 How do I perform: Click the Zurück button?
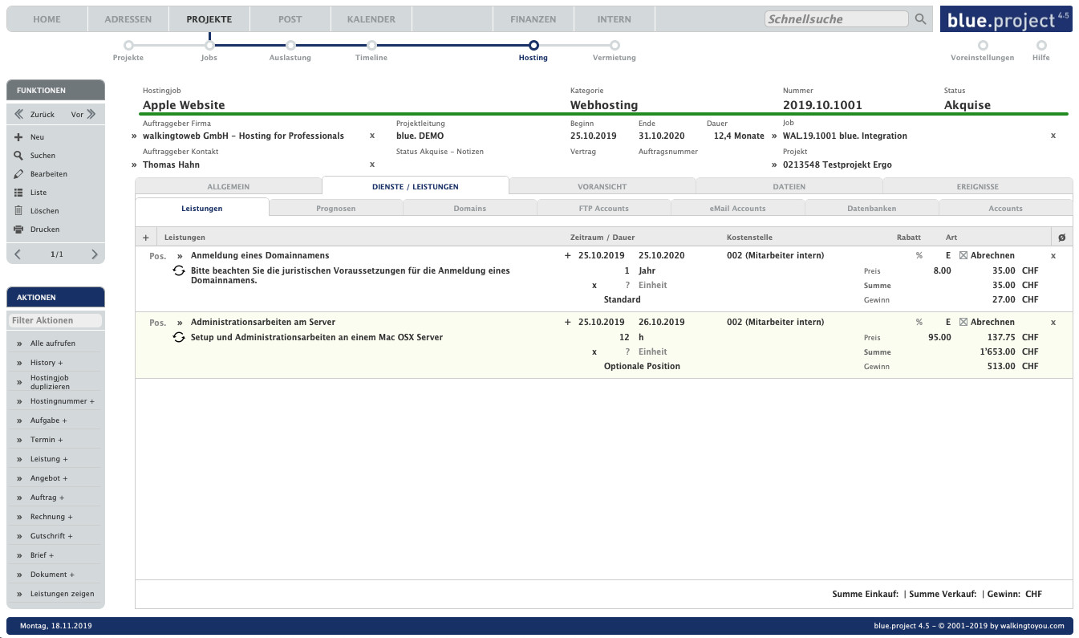pos(35,115)
